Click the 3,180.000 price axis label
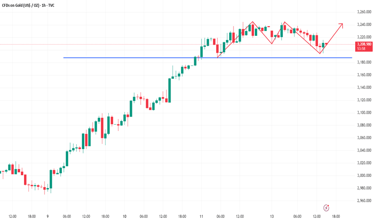374x221 pixels. click(x=364, y=62)
